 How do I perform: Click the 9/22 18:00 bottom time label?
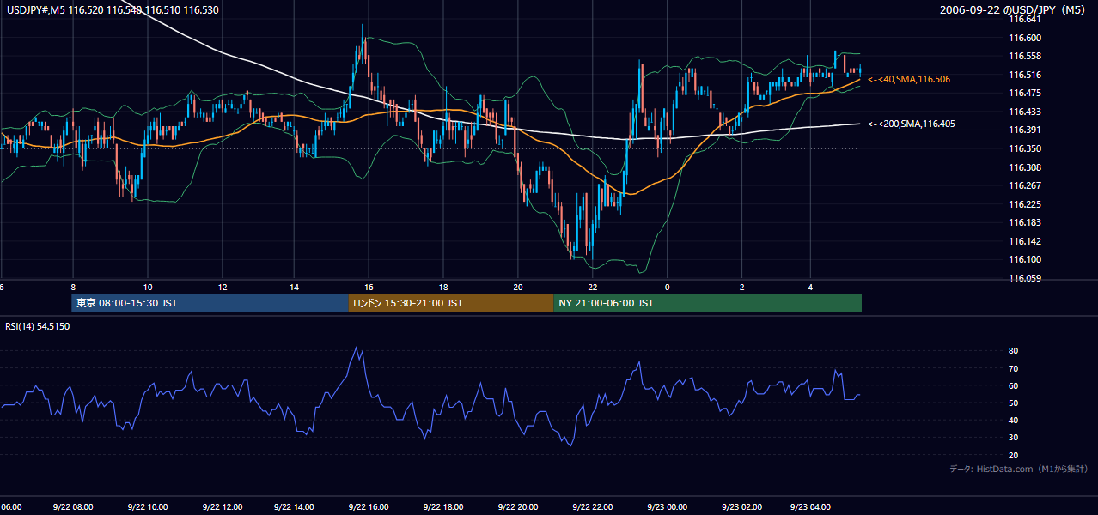pyautogui.click(x=443, y=507)
